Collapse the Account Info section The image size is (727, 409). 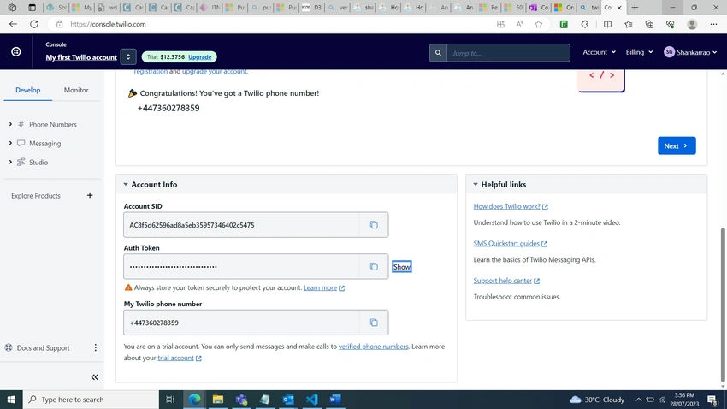[x=125, y=185]
